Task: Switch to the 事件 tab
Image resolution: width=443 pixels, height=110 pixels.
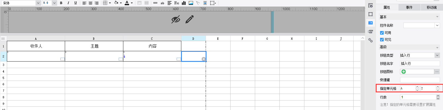Action: click(409, 7)
